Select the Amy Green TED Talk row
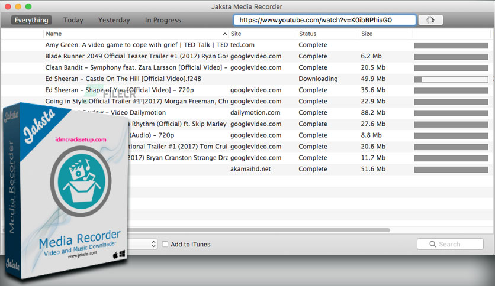 click(246, 45)
